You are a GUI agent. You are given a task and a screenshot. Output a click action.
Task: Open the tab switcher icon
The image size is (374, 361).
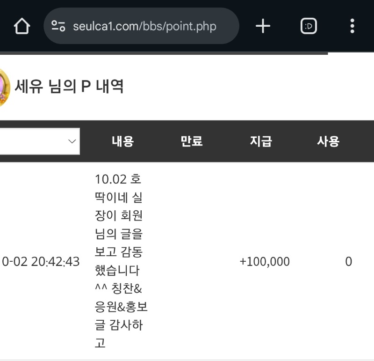click(x=309, y=26)
